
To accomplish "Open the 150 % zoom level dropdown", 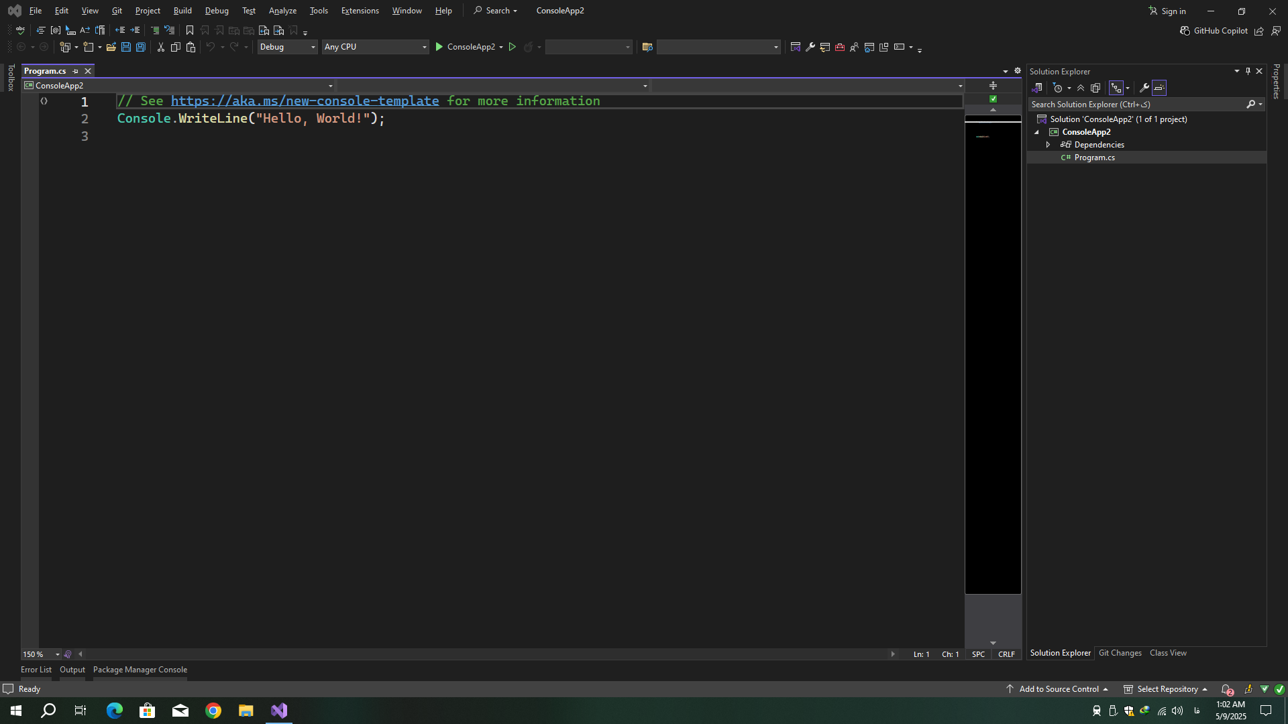I will pyautogui.click(x=58, y=654).
